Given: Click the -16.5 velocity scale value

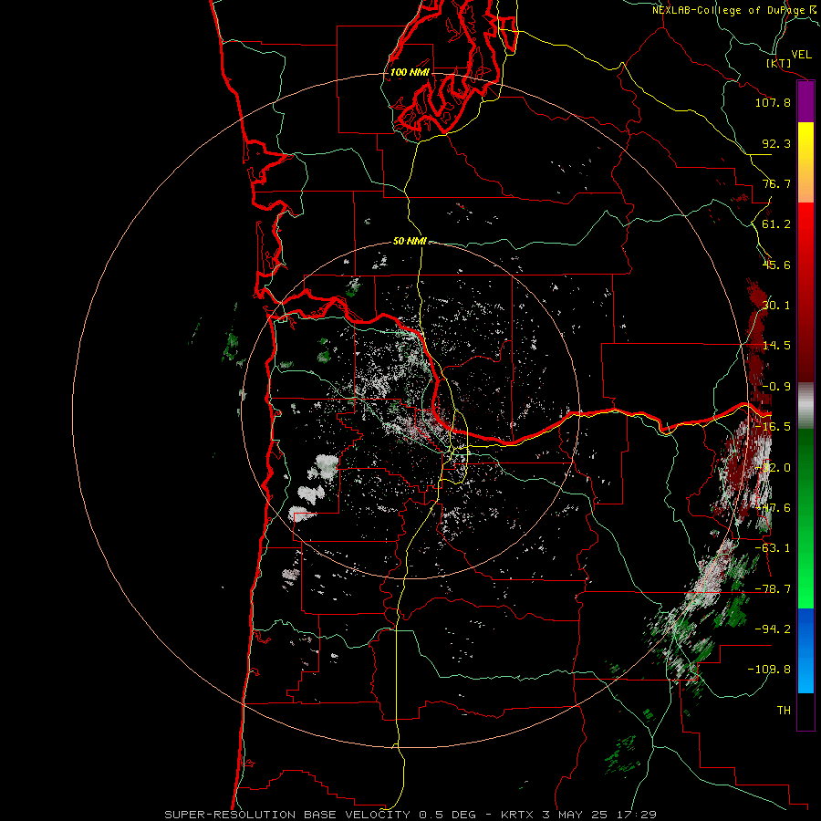Looking at the screenshot, I should pos(773,427).
